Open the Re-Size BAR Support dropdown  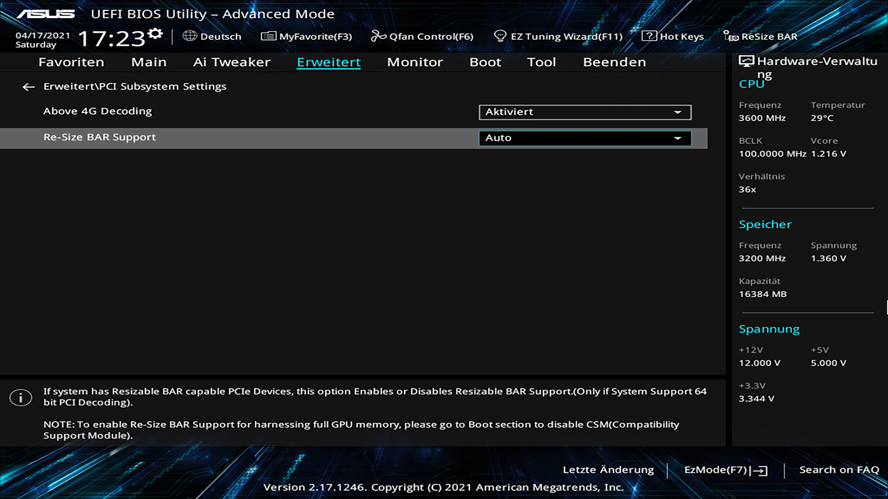click(x=585, y=138)
